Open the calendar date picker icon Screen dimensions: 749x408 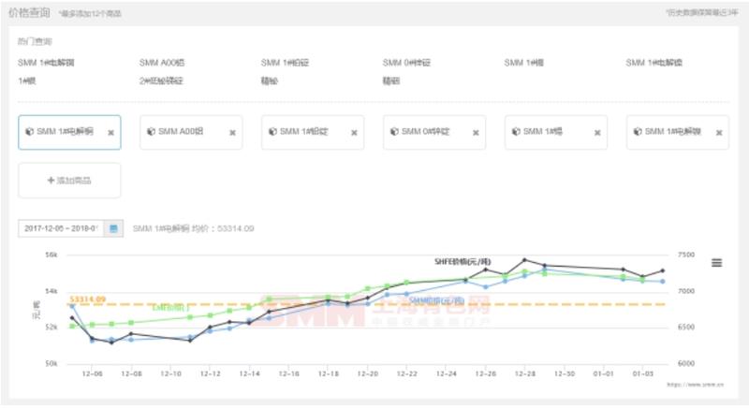click(113, 228)
